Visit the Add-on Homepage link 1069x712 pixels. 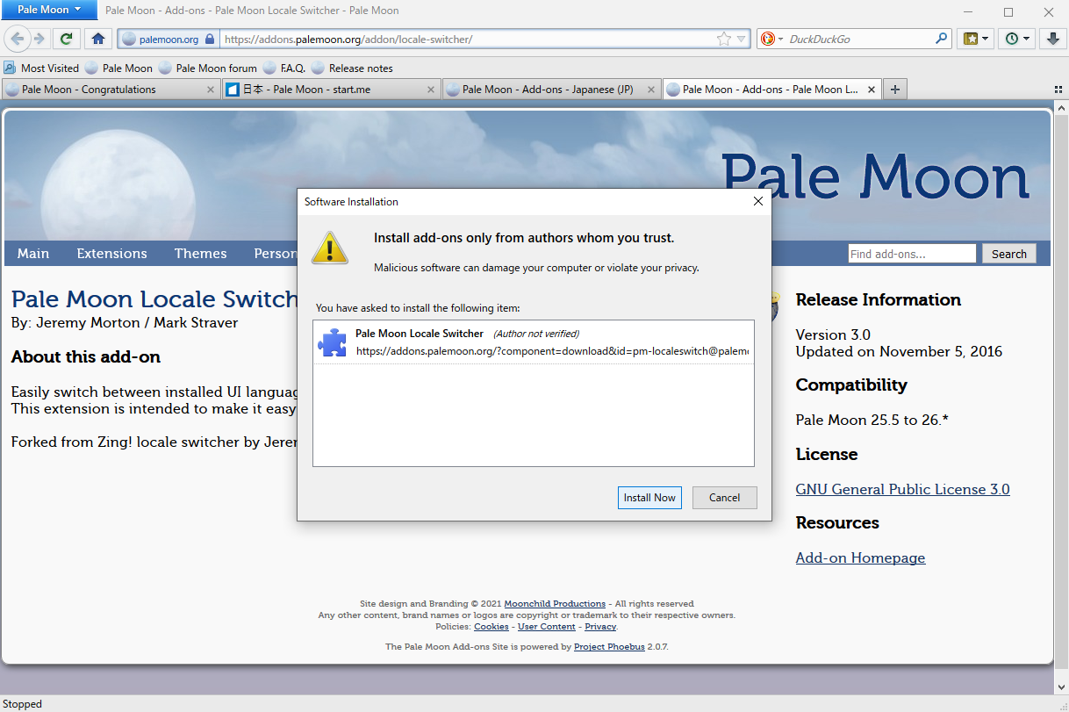(860, 557)
